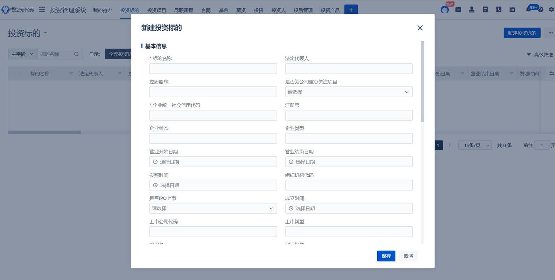Click filter icon on 营业结束日期 column
This screenshot has width=555, height=280.
(511, 73)
